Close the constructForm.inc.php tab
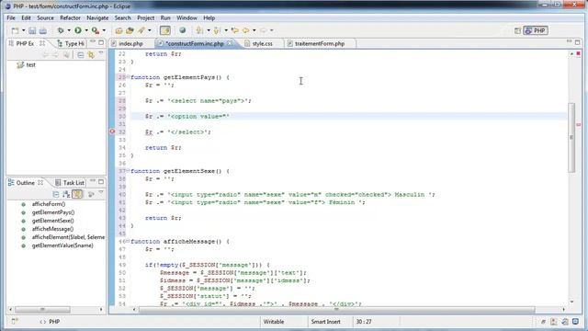 click(230, 43)
